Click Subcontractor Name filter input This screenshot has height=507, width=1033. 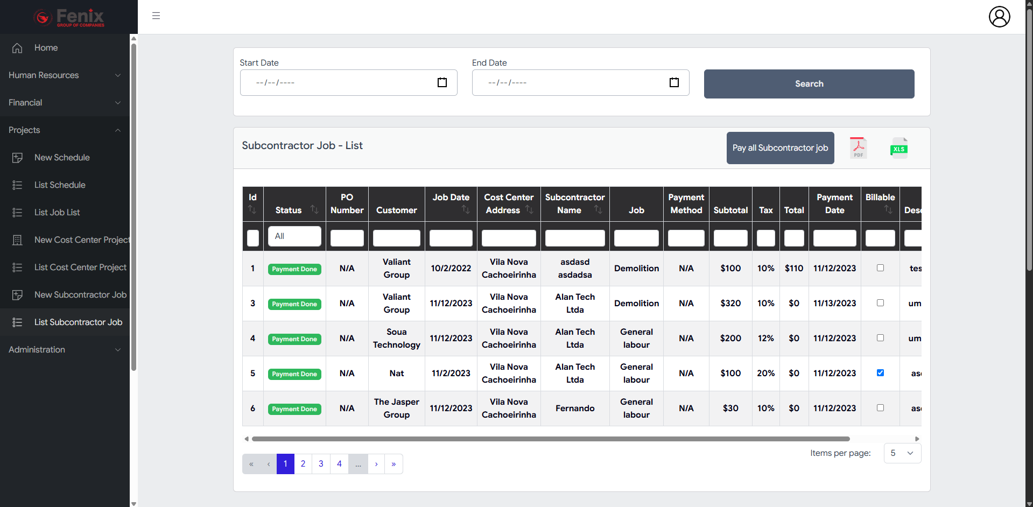point(575,238)
